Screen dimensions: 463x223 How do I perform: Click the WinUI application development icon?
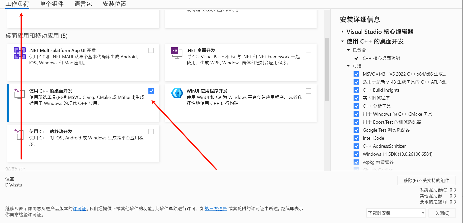(x=177, y=93)
